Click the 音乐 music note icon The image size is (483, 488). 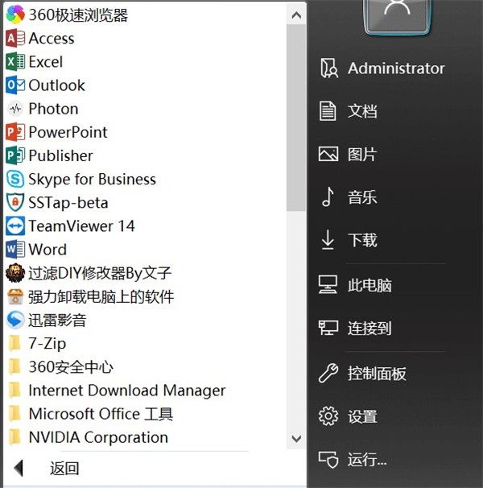pyautogui.click(x=328, y=196)
